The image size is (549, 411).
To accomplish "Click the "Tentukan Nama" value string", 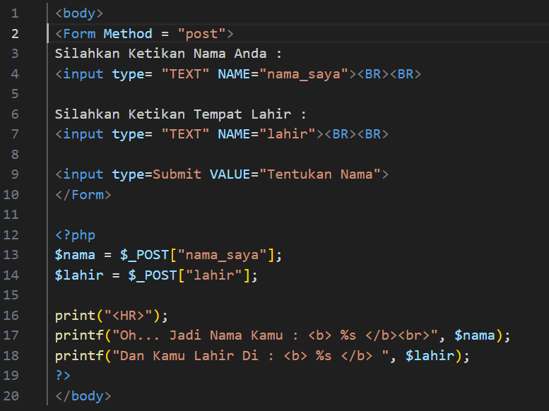I will pyautogui.click(x=320, y=174).
